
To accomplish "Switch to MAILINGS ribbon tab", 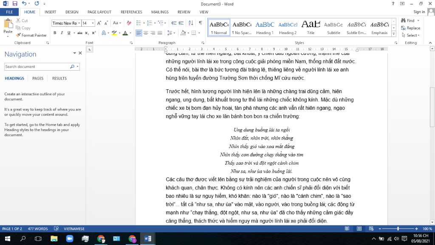I will pos(160,12).
